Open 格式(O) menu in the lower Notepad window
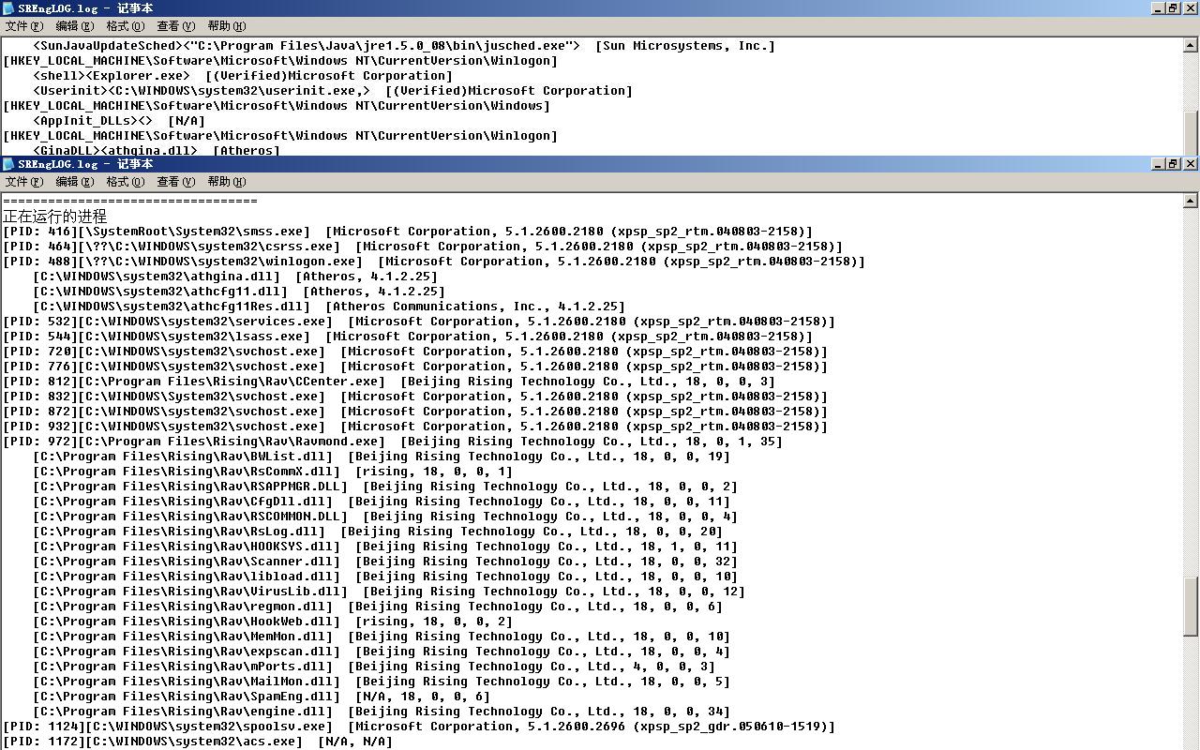Viewport: 1200px width, 750px height. coord(126,182)
